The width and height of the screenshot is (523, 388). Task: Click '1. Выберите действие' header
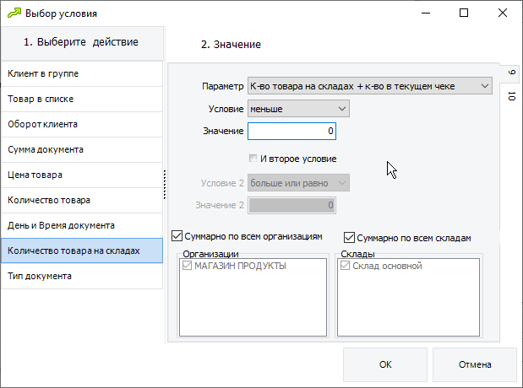coord(82,43)
